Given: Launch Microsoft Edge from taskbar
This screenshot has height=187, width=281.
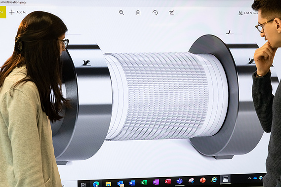Looking at the screenshot, I should pyautogui.click(x=96, y=184).
